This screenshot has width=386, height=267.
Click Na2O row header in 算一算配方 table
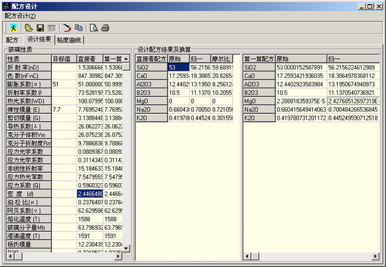click(260, 109)
